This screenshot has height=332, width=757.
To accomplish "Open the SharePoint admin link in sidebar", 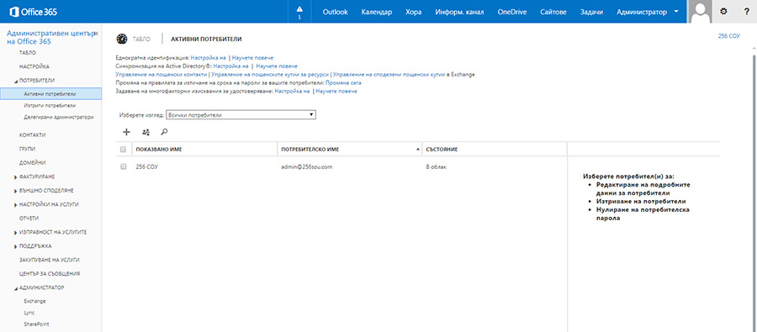I will [x=36, y=324].
